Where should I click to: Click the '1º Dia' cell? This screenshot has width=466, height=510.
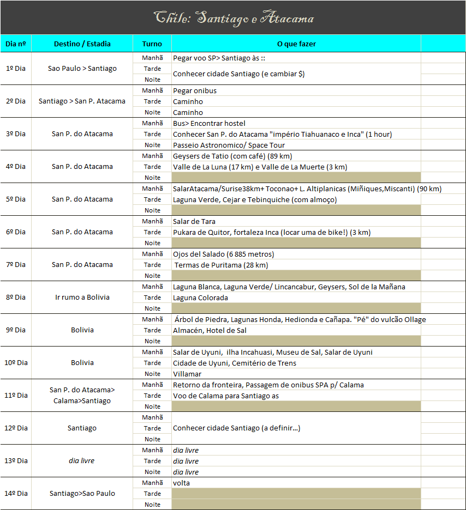[x=16, y=69]
